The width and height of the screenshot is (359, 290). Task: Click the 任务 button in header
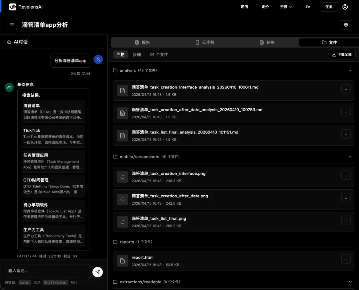tap(329, 7)
